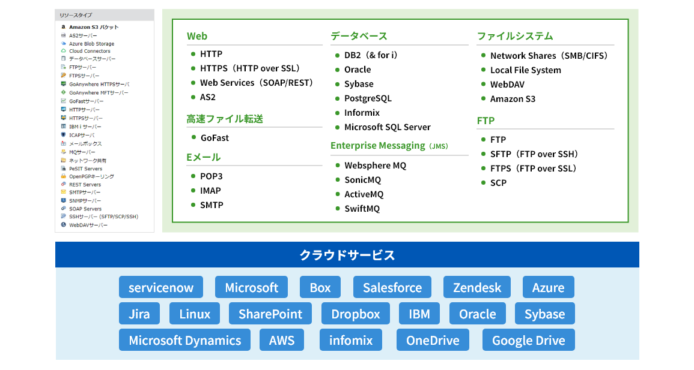Click the GoFast server chart icon
This screenshot has width=694, height=370.
pos(63,101)
